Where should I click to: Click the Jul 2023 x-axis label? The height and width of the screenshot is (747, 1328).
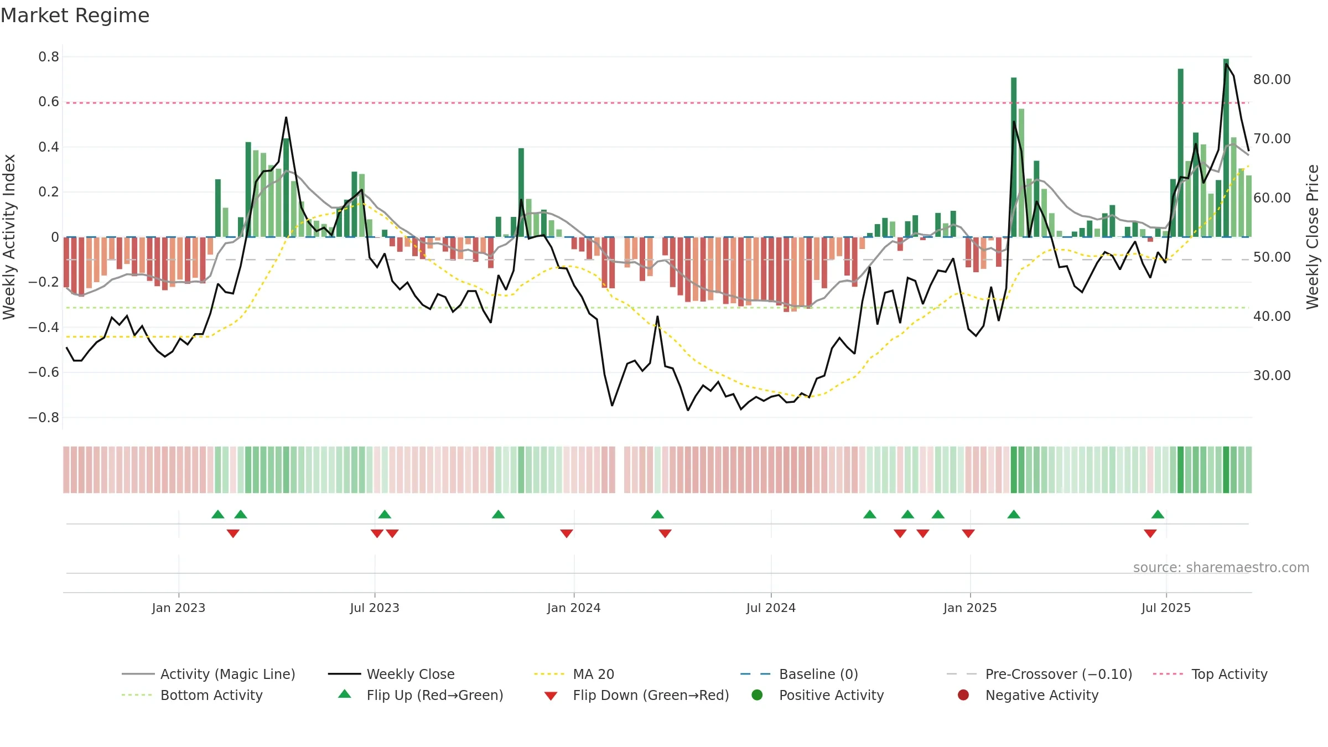coord(375,608)
